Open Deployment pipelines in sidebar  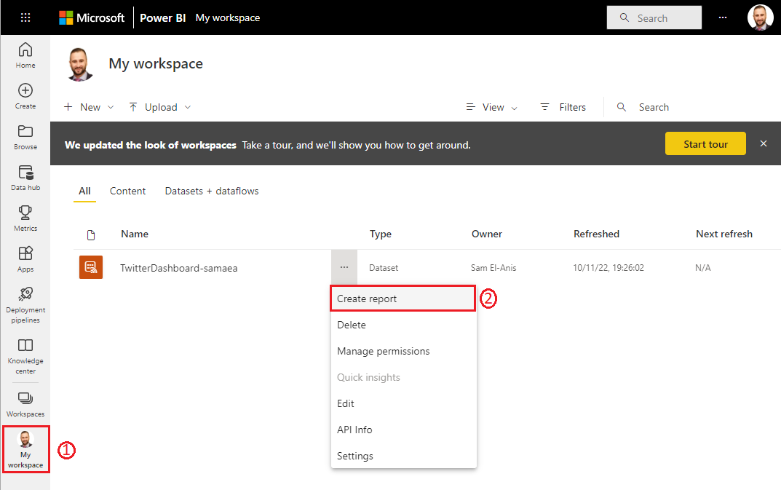25,305
